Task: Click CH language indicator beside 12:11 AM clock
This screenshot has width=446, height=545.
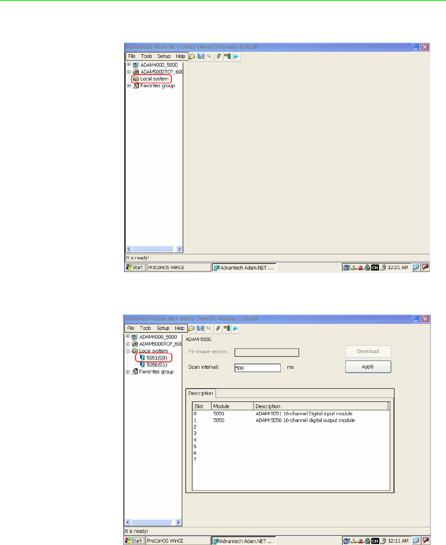Action: click(375, 541)
